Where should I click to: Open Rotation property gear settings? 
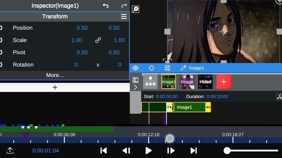point(1,65)
